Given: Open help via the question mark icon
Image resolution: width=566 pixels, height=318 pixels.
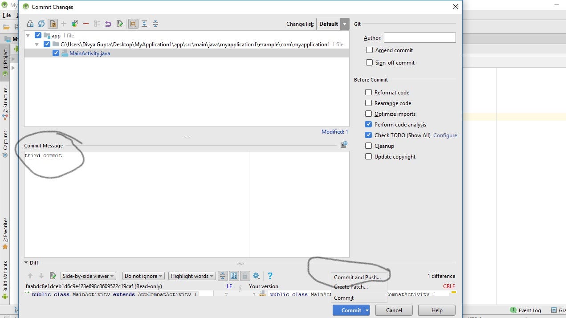Looking at the screenshot, I should 270,276.
